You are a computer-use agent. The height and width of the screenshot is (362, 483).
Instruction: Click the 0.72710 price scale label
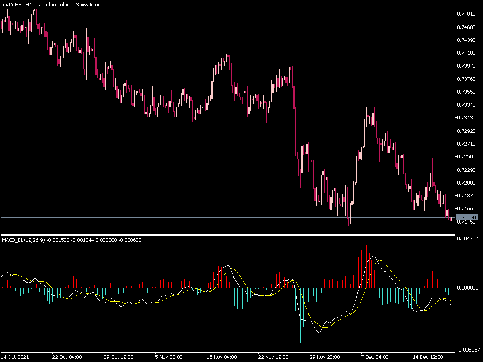pos(467,144)
